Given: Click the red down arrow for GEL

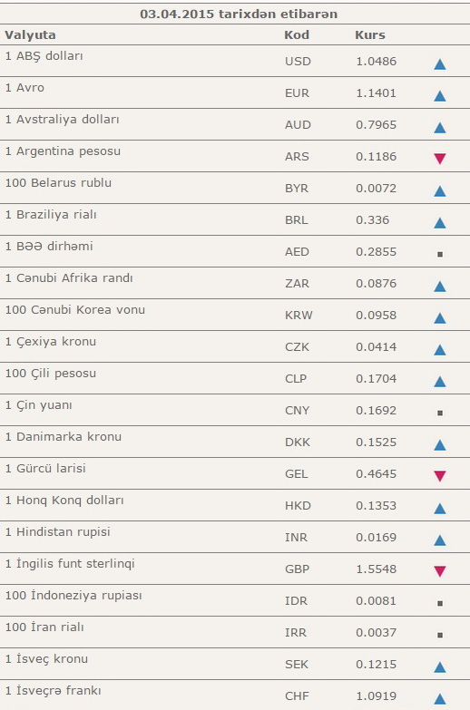Looking at the screenshot, I should tap(440, 476).
